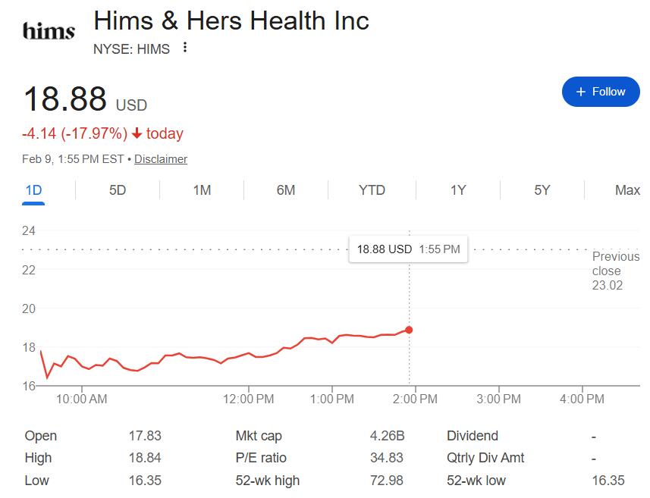Click the 52-wk high label
The height and width of the screenshot is (498, 650).
[x=268, y=481]
